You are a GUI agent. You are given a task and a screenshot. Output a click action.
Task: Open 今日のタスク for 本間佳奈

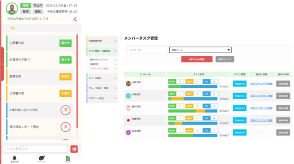pos(240,96)
